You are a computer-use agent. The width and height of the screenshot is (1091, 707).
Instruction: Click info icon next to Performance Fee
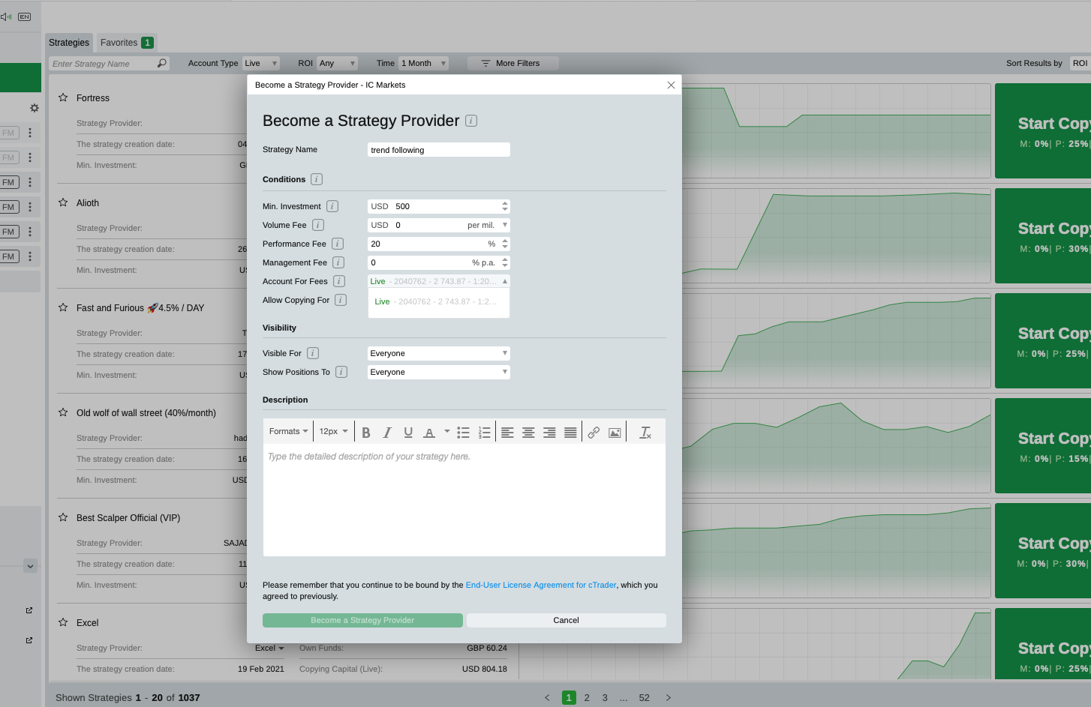(338, 244)
